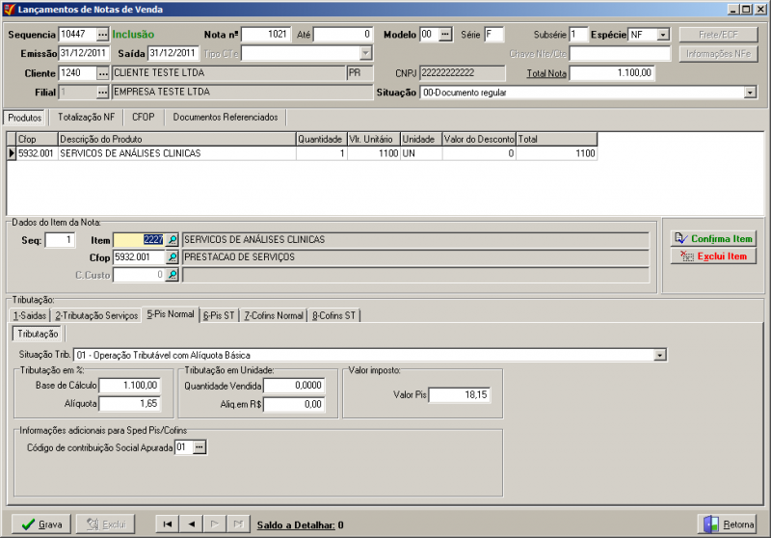Select grid row indicator arrow

[12, 153]
